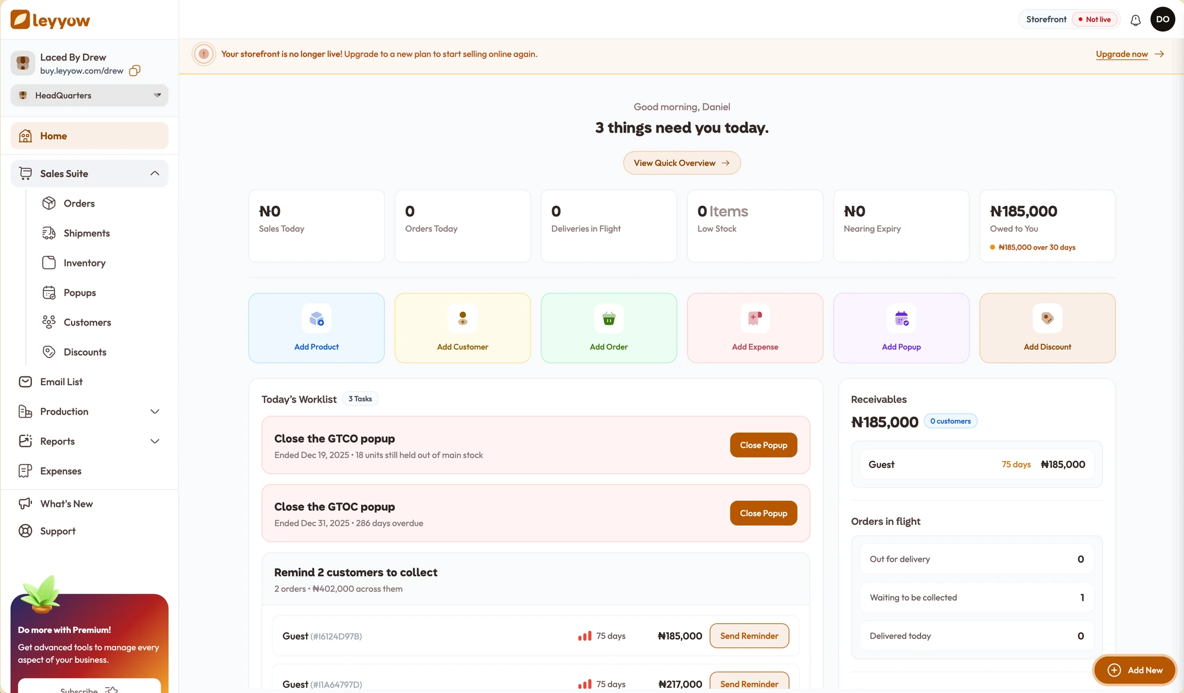Screen dimensions: 1184x693
Task: Open Orders under Sales Suite
Action: pyautogui.click(x=79, y=203)
